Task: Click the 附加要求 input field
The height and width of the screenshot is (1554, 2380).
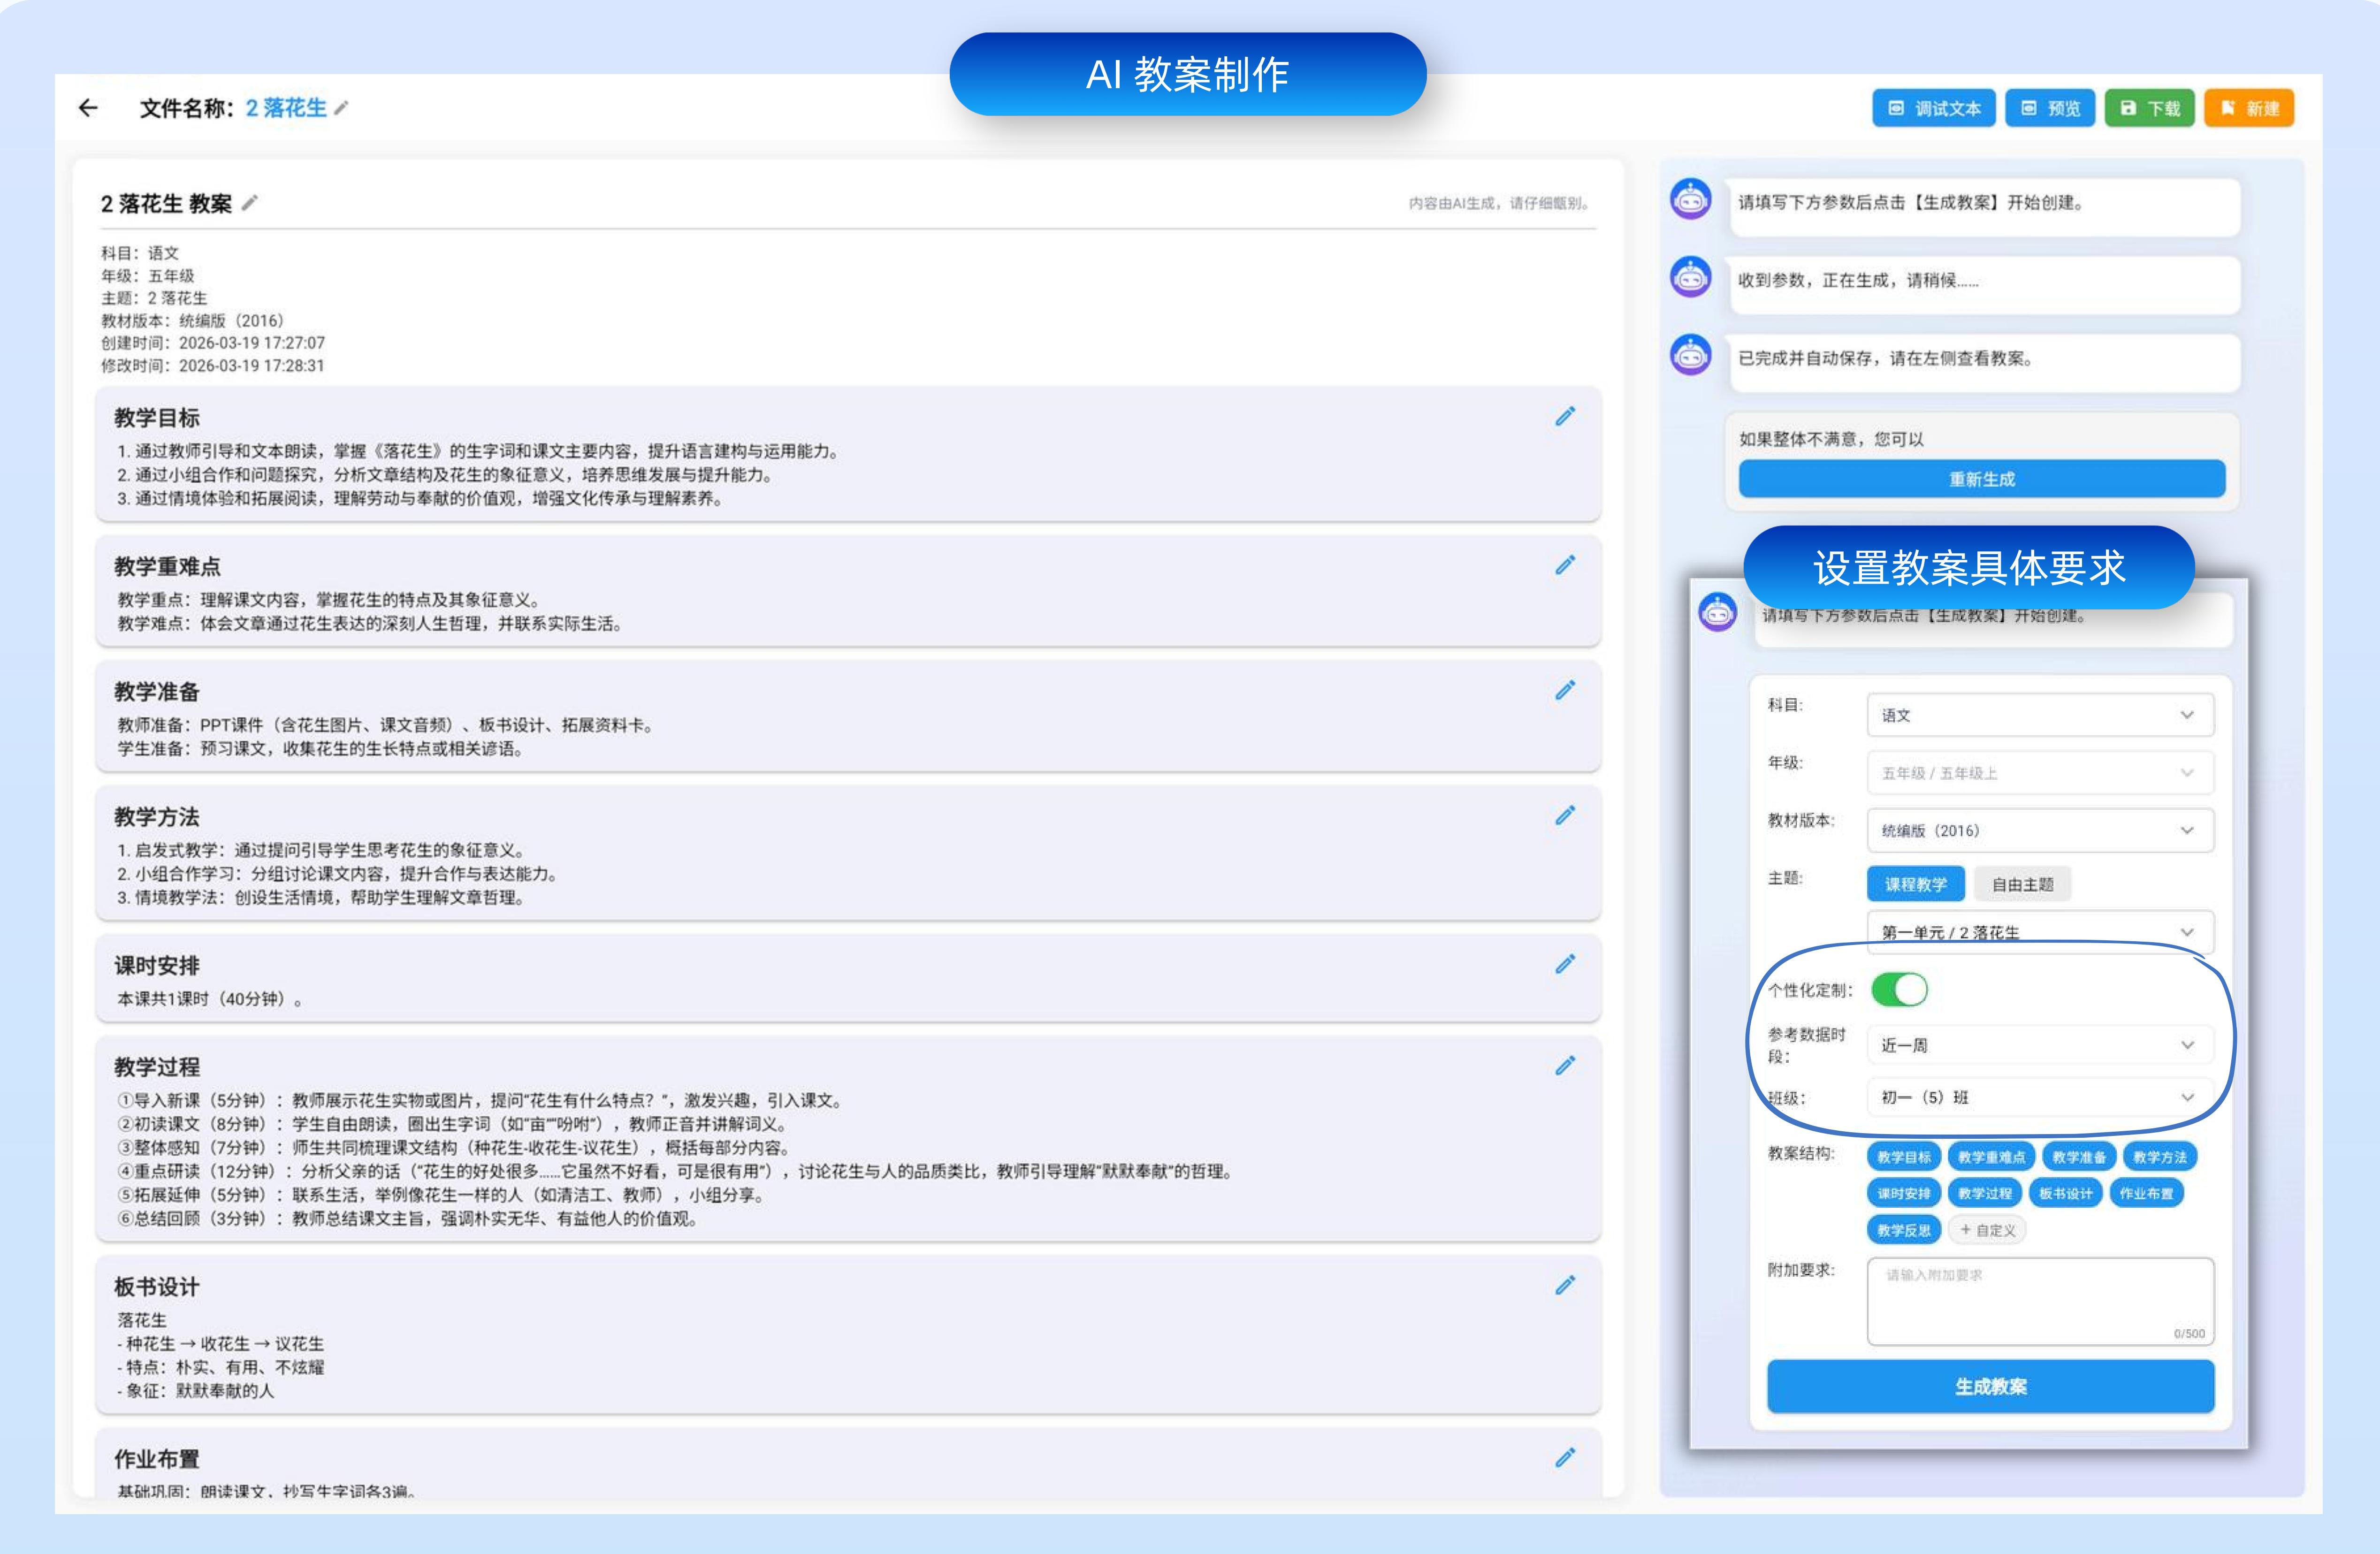Action: 2040,1300
